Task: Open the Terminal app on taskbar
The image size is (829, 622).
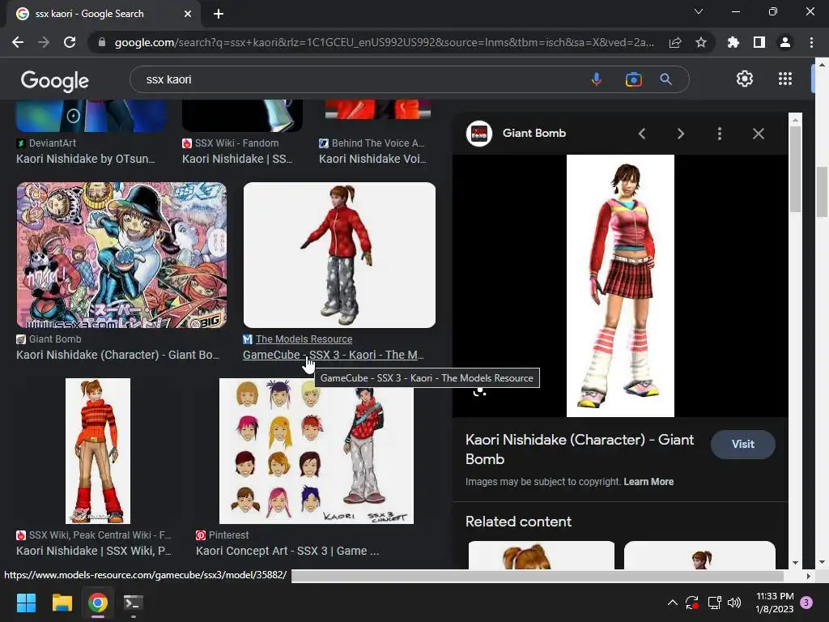Action: 134,603
